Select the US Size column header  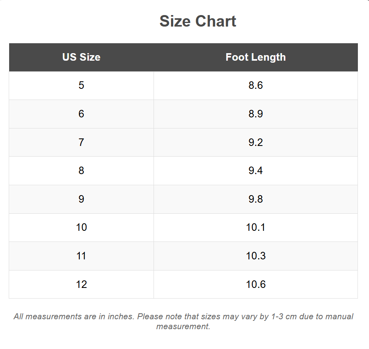[x=81, y=57]
